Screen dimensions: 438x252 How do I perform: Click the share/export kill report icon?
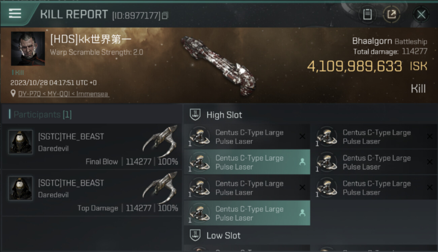[x=392, y=14]
